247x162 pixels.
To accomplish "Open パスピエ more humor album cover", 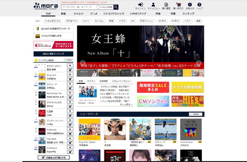I will (x=191, y=129).
